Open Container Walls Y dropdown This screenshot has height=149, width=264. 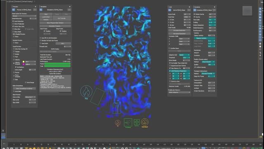(x=184, y=41)
